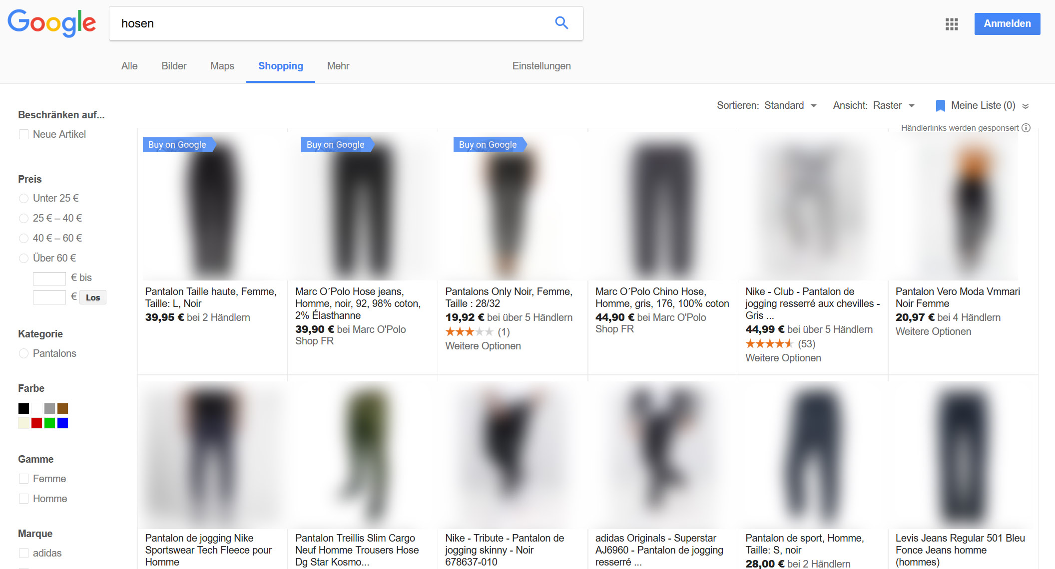Open Weitere Optionen under Nike Club pants
1055x569 pixels.
click(x=782, y=358)
